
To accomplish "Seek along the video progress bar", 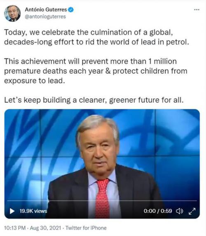I will (x=102, y=201).
